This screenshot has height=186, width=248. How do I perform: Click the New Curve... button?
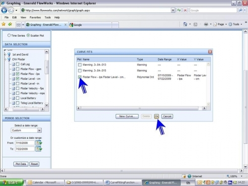click(127, 116)
